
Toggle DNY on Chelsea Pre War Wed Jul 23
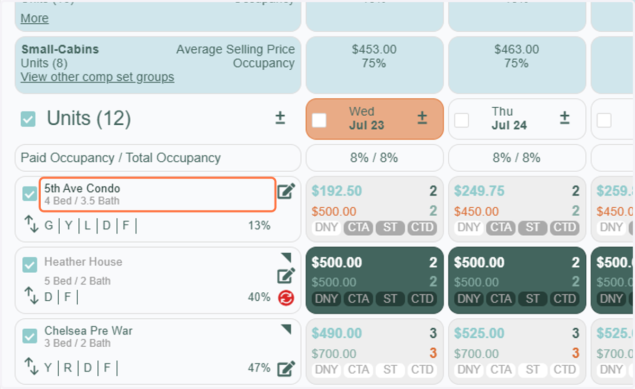[326, 369]
